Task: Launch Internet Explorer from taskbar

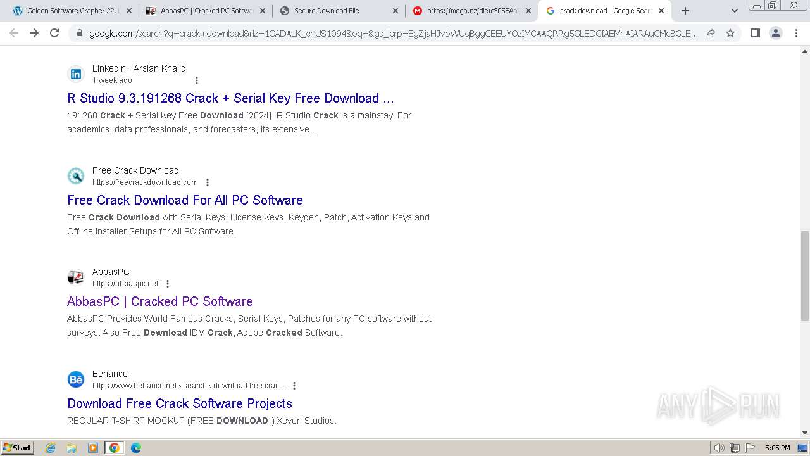Action: pyautogui.click(x=51, y=448)
